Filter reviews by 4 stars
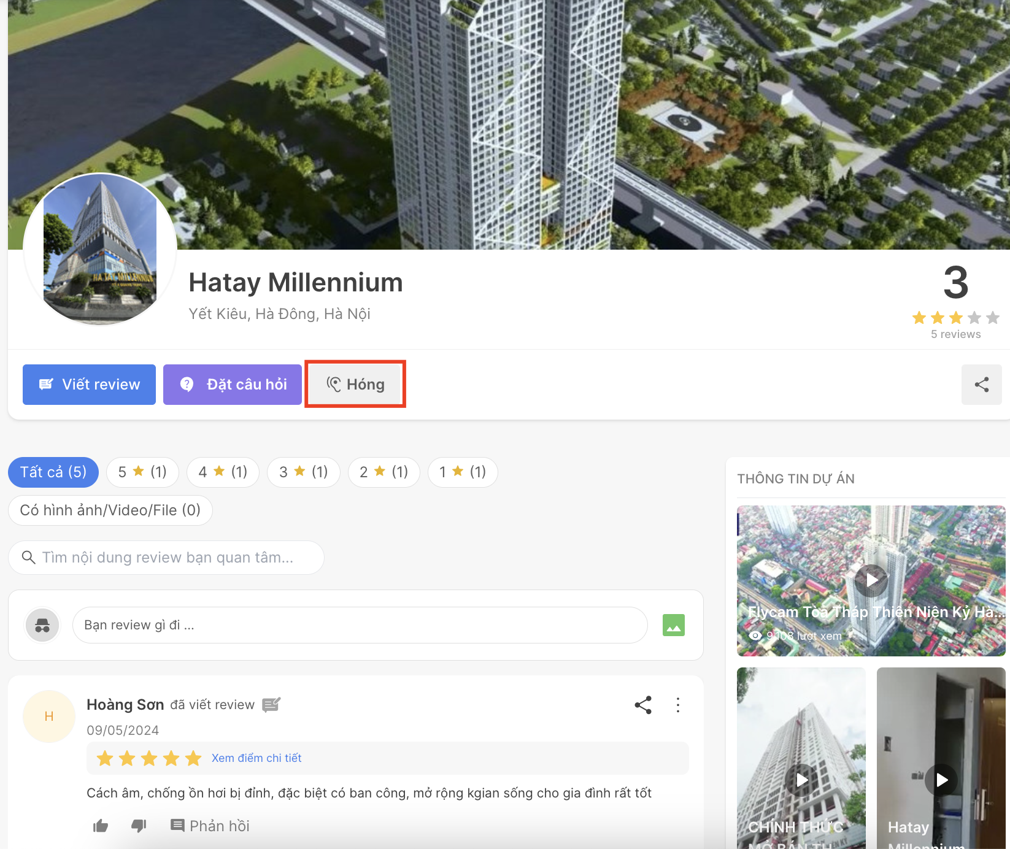 (223, 472)
